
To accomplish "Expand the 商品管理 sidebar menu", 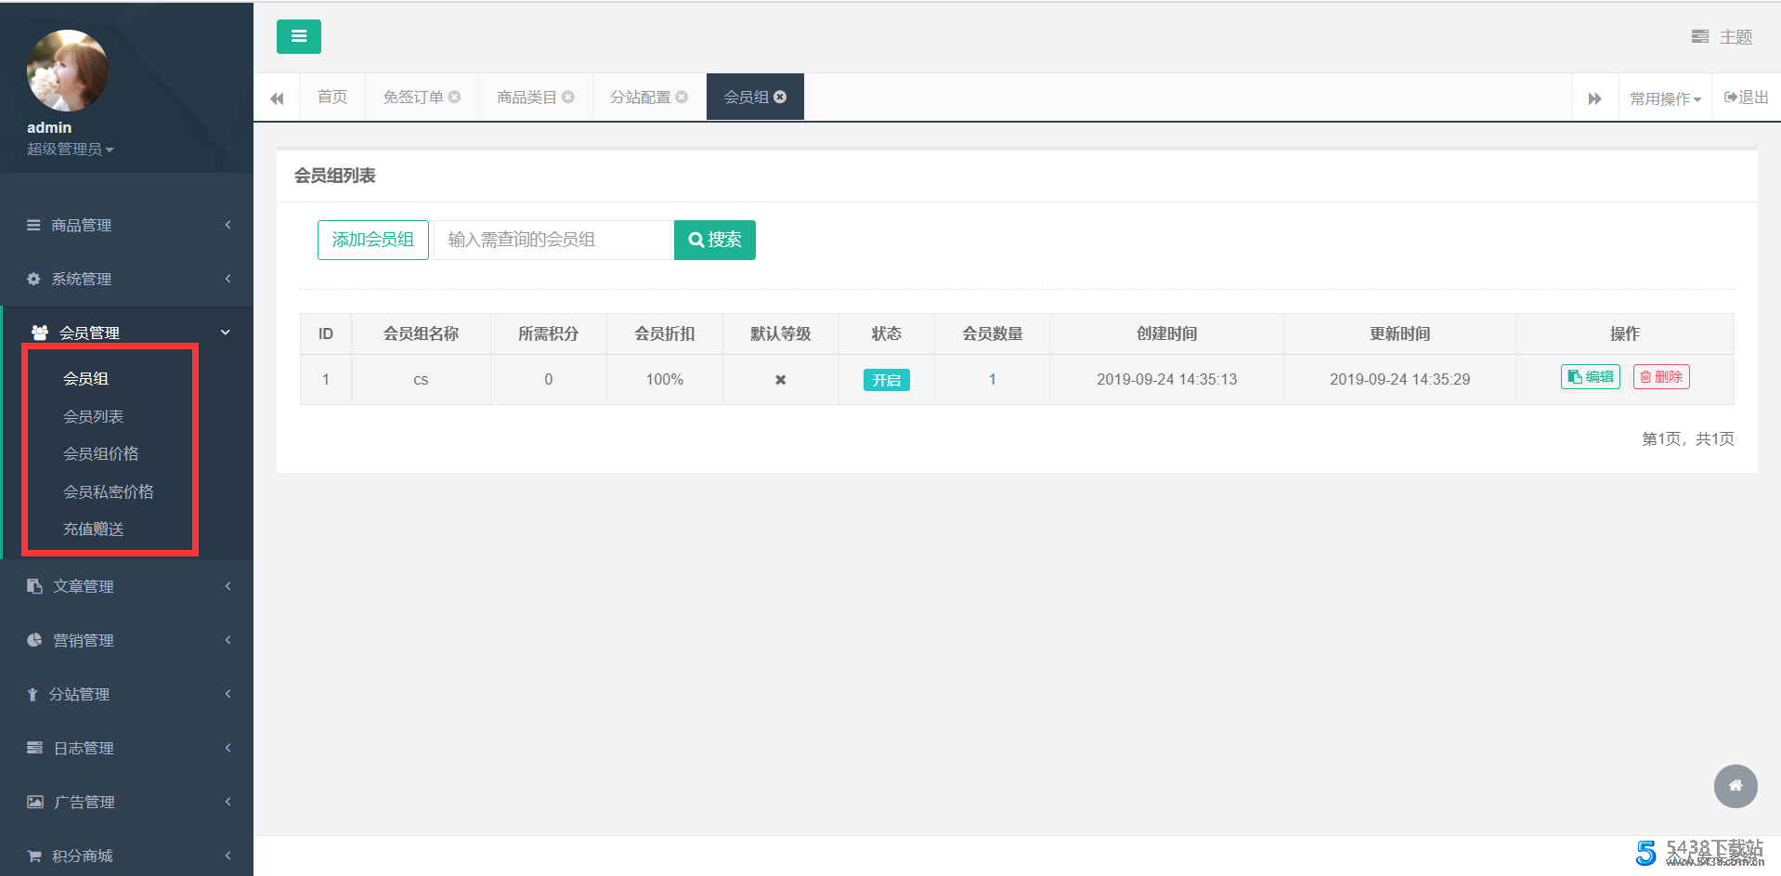I will [126, 226].
